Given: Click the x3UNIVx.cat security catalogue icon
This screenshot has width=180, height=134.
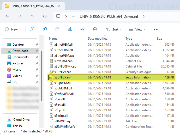Looking at the screenshot, I should coord(51,72).
